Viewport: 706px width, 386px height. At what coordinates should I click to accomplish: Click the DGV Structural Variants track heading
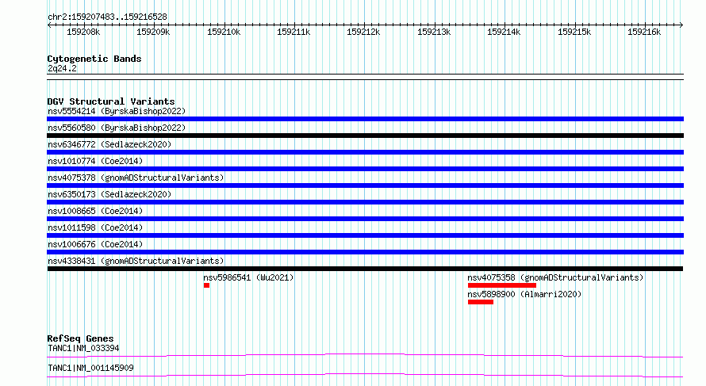tap(111, 101)
